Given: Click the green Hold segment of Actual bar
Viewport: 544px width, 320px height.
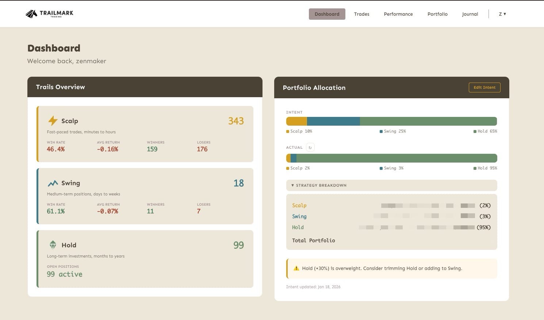Looking at the screenshot, I should (396, 158).
